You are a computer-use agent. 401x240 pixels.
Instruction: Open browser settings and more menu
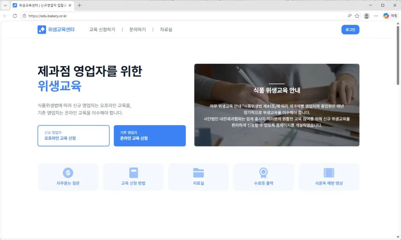(376, 16)
